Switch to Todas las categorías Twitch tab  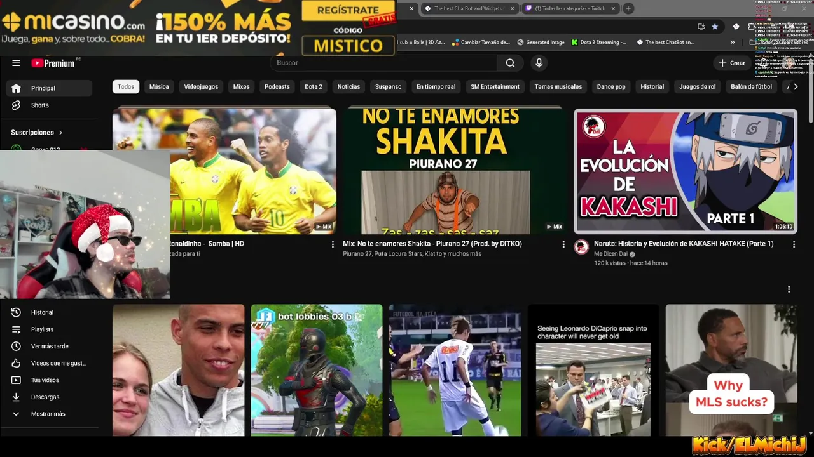click(x=570, y=8)
